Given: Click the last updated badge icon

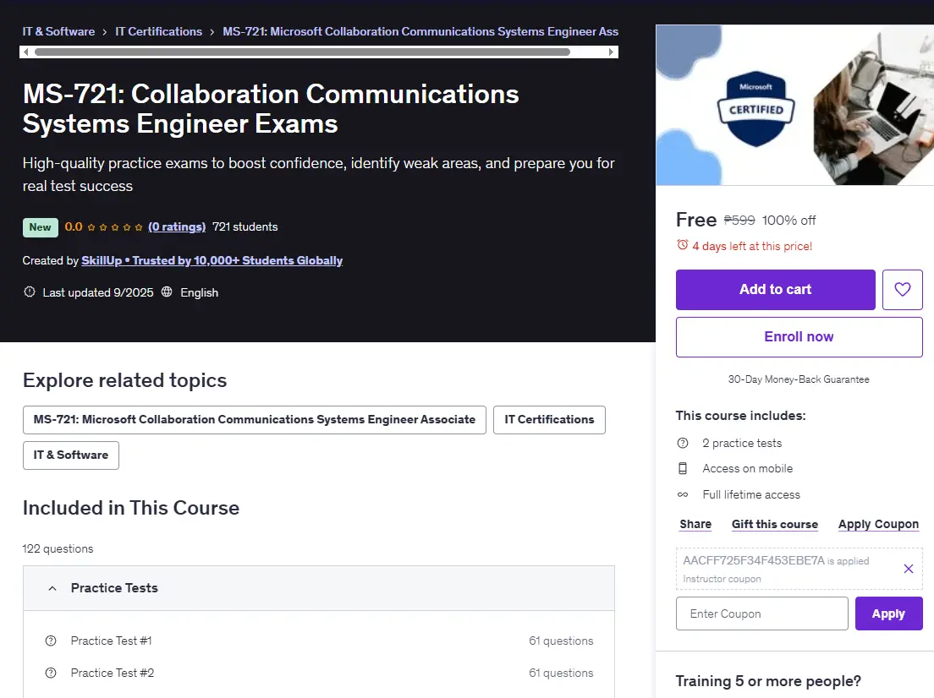Looking at the screenshot, I should 29,292.
